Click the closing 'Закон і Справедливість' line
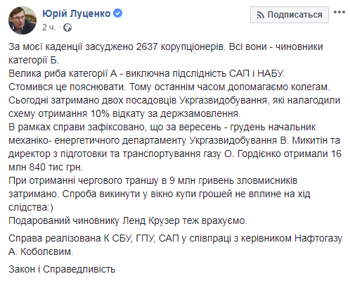 pos(62,269)
